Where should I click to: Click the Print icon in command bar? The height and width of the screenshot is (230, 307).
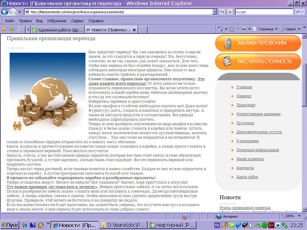pyautogui.click(x=244, y=29)
